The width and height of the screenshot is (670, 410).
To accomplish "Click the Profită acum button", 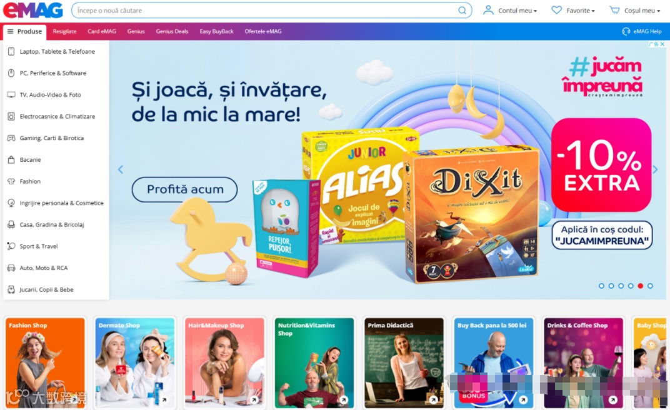I will (184, 189).
